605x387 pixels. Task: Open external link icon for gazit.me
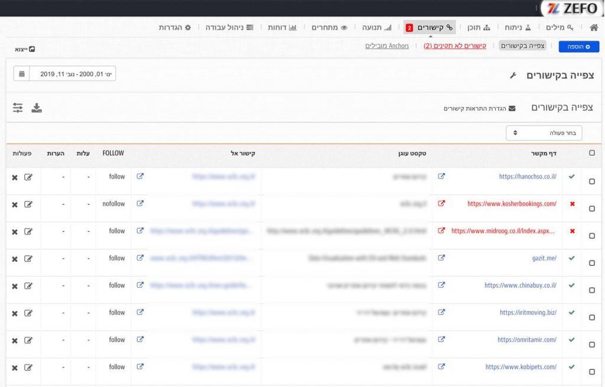[441, 258]
